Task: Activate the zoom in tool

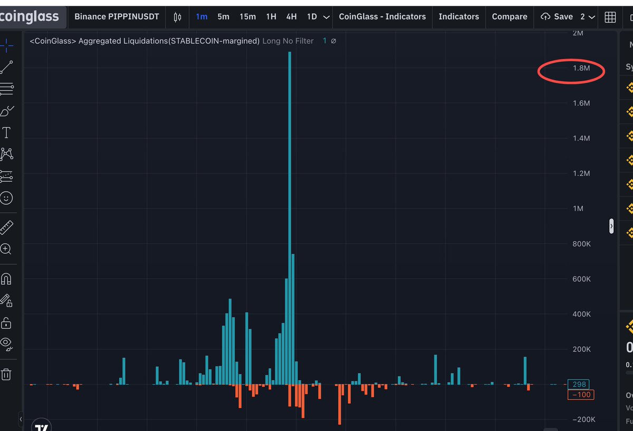Action: 6,249
